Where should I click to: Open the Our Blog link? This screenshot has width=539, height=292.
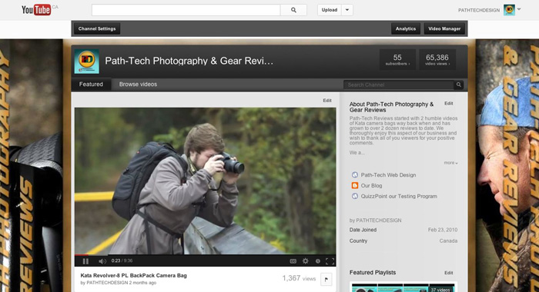371,186
